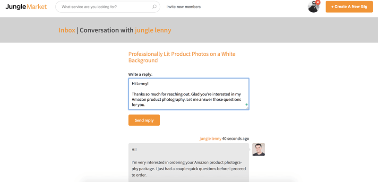Click the reply box corner resize handle
This screenshot has height=182, width=378.
coord(247,108)
